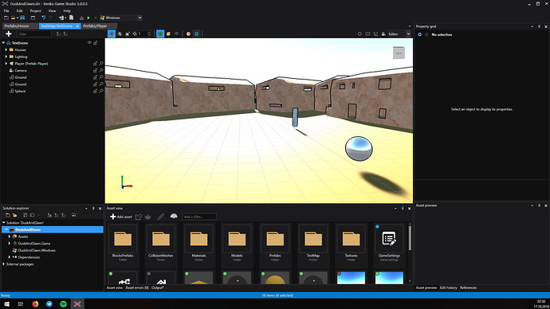Screen dimensions: 550x309
Task: Toggle lock on the Camera entity row
Action: point(95,70)
